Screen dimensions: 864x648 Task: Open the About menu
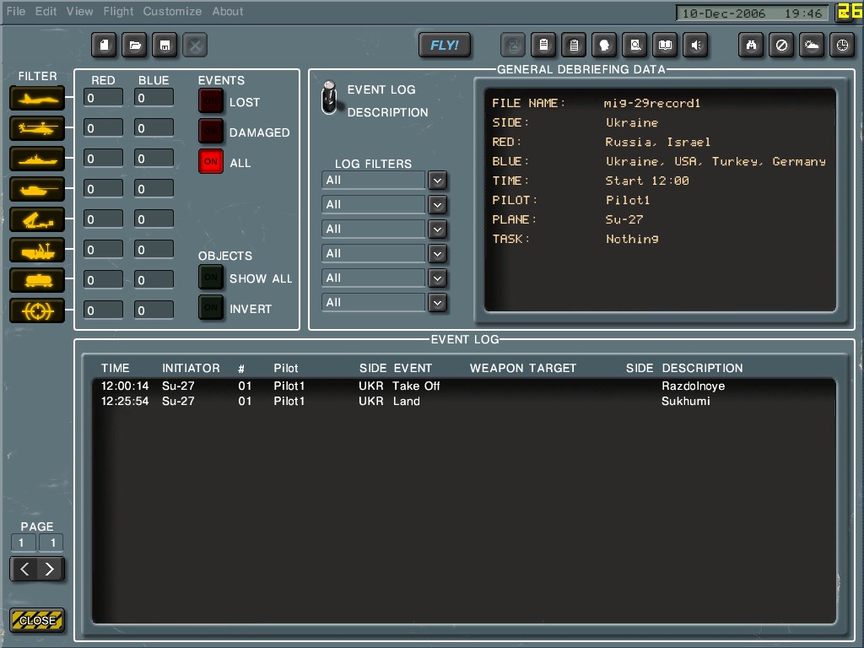point(228,11)
